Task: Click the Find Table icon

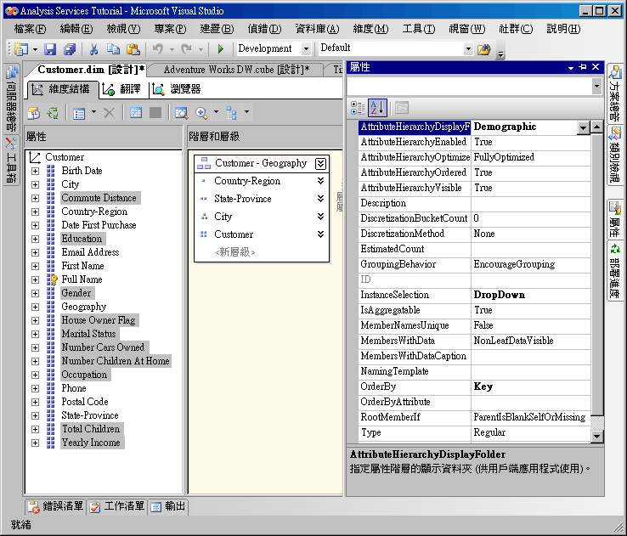Action: pos(182,113)
